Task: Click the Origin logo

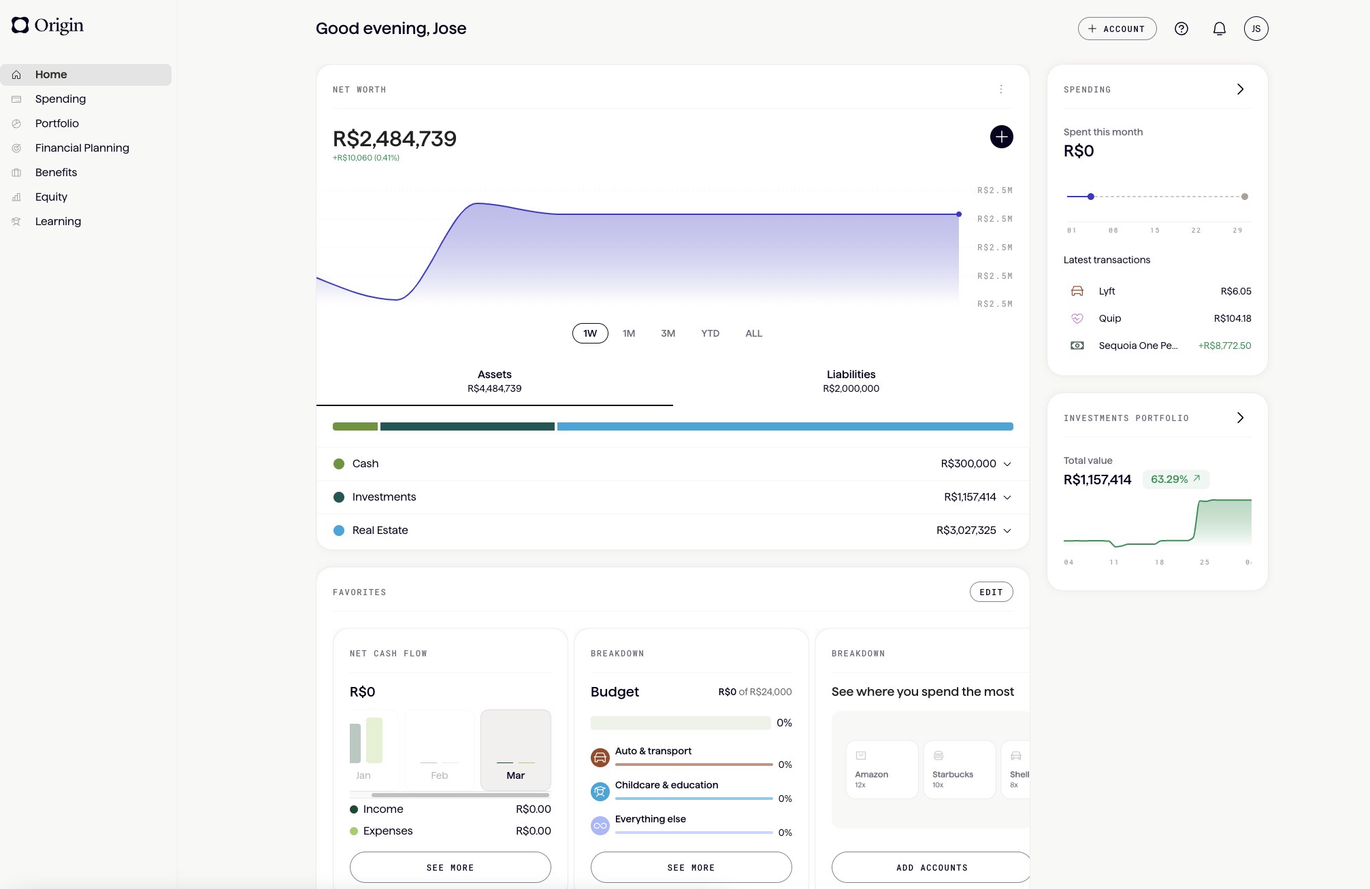Action: coord(48,25)
